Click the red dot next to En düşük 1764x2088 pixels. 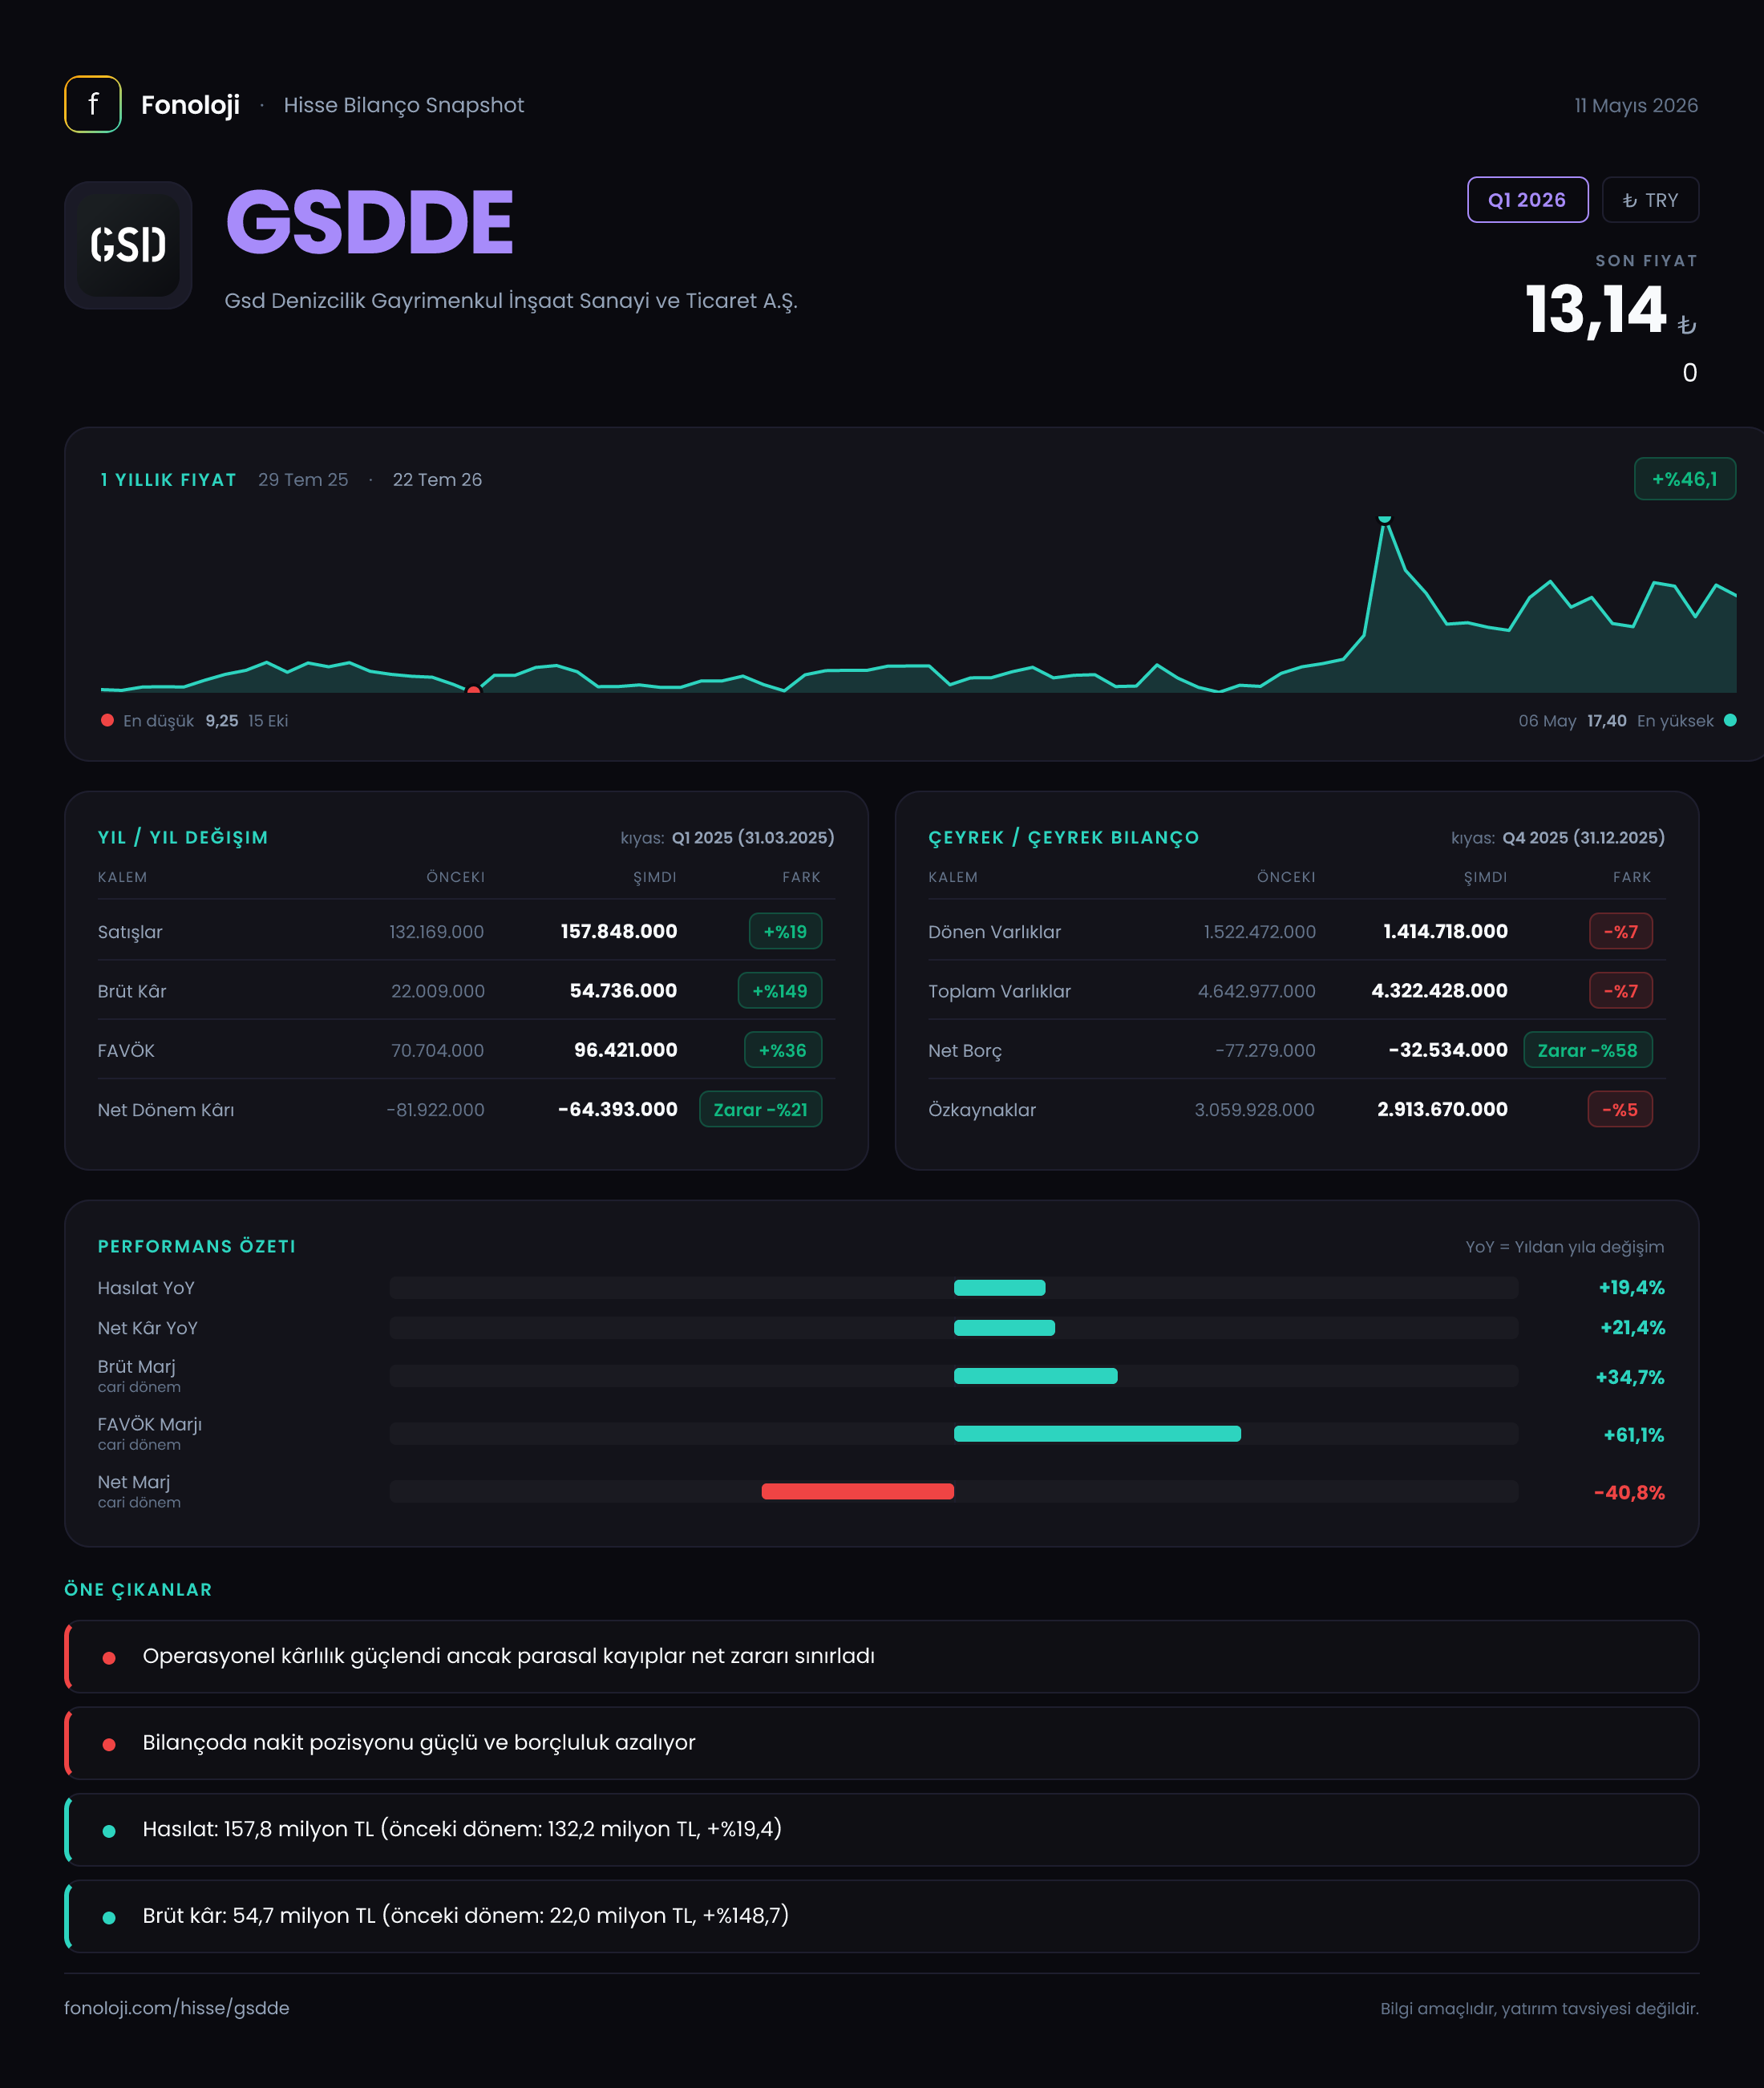point(107,720)
